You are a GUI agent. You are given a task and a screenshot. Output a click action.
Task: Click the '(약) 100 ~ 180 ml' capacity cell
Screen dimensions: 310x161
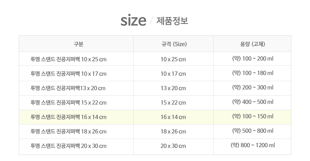tap(253, 73)
